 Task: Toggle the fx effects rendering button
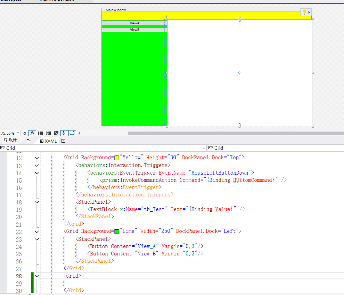click(x=32, y=133)
